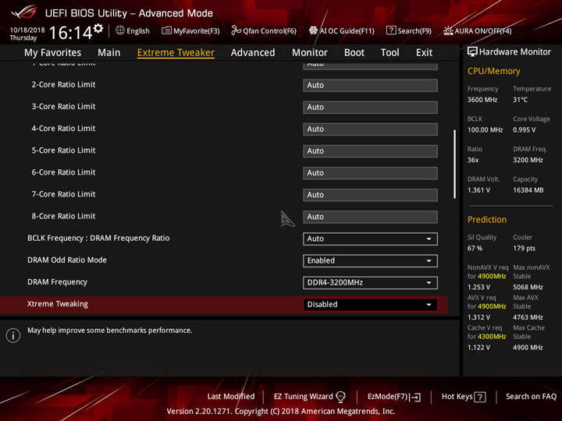Click the EzMode exit arrow icon
The width and height of the screenshot is (562, 421).
(x=416, y=397)
